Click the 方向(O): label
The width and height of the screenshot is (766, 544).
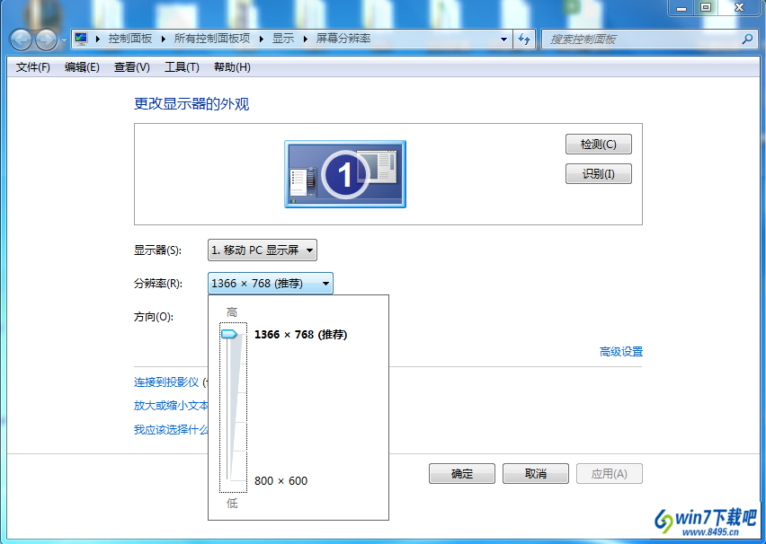tap(154, 317)
